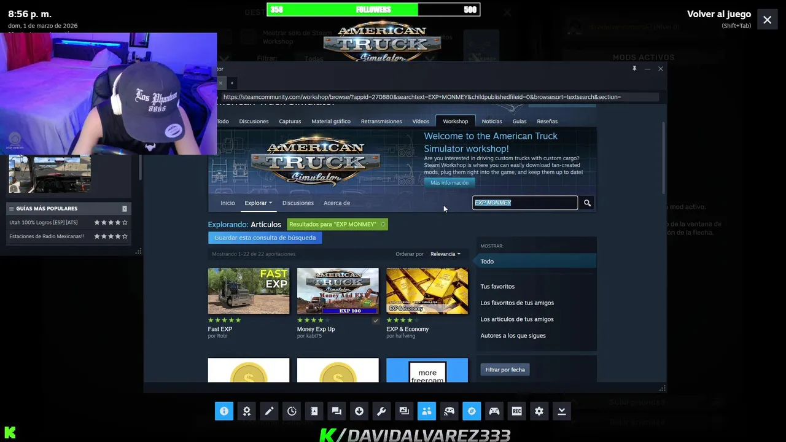Viewport: 786px width, 442px height.
Task: Open the more freeroam thumbnail
Action: pyautogui.click(x=427, y=370)
